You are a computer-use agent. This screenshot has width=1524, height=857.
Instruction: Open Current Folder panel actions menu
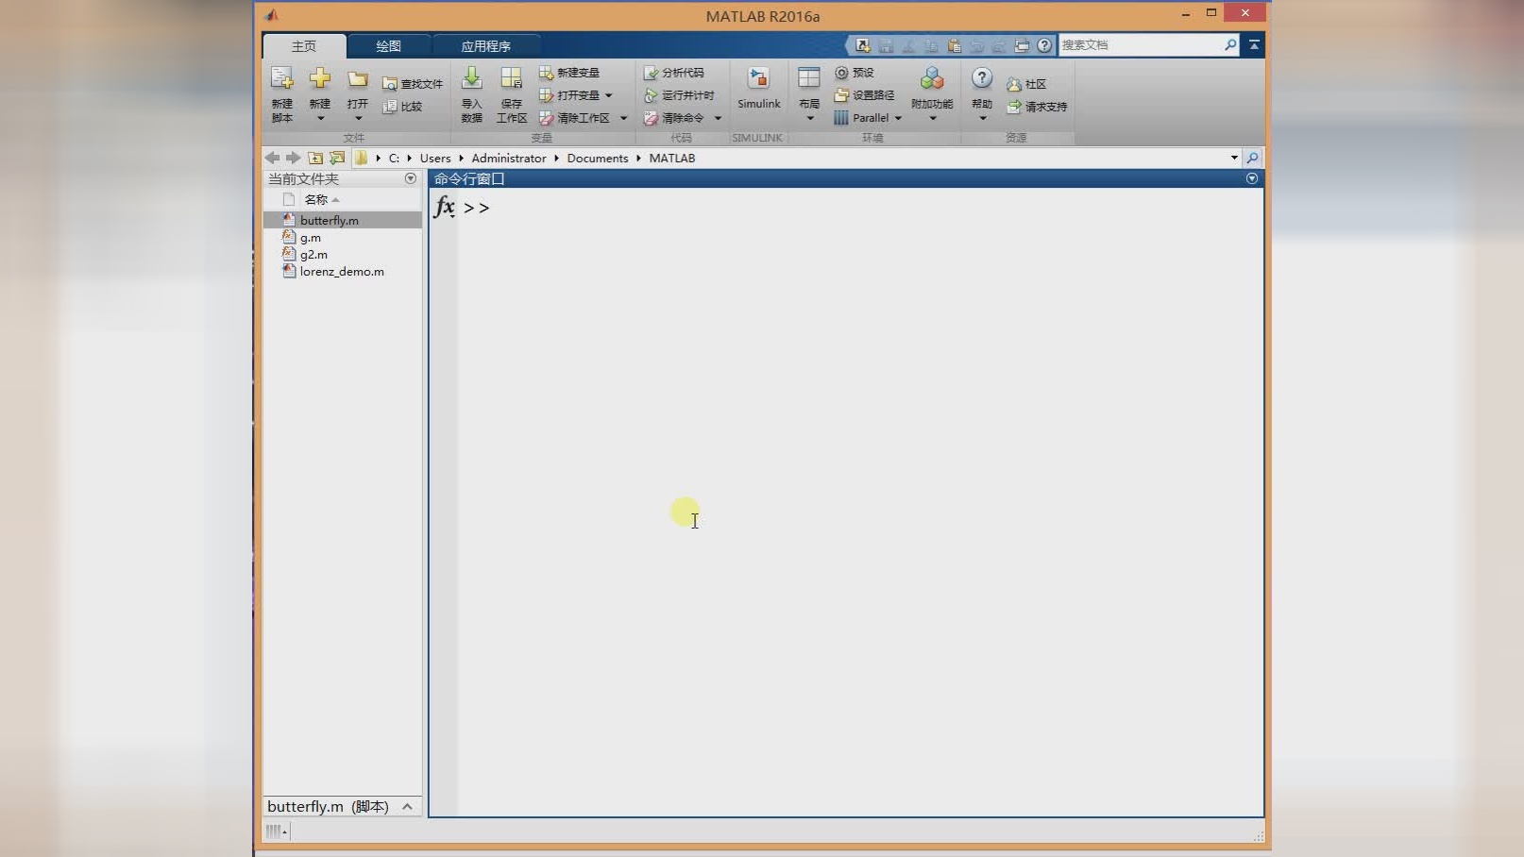point(411,178)
